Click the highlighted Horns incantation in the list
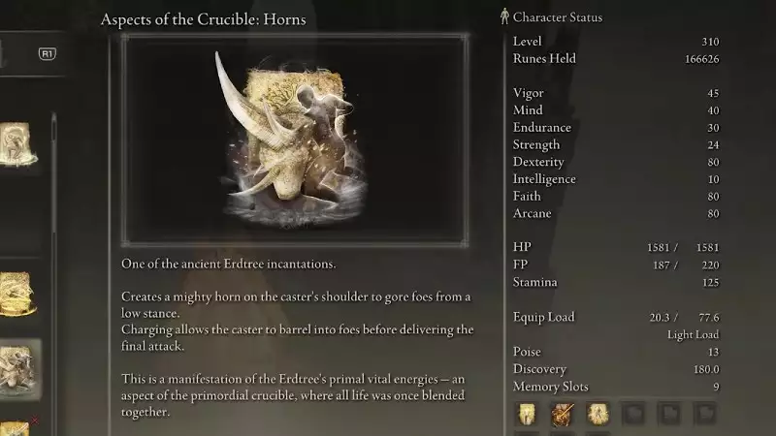The width and height of the screenshot is (776, 436). 19,369
